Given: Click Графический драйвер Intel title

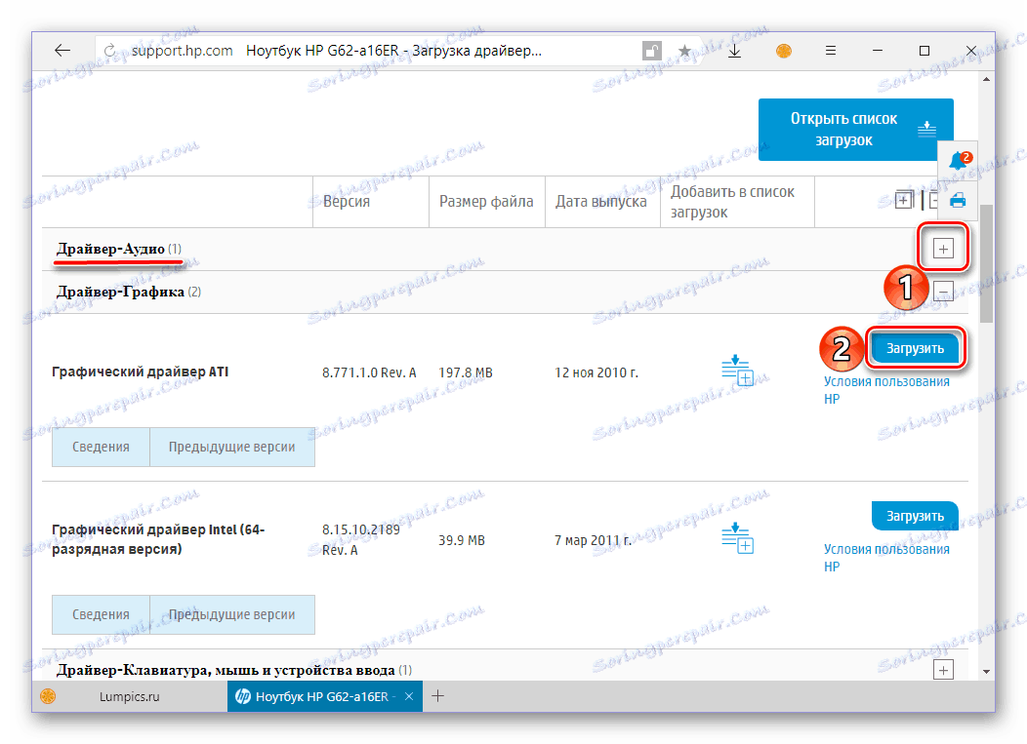Looking at the screenshot, I should click(158, 539).
